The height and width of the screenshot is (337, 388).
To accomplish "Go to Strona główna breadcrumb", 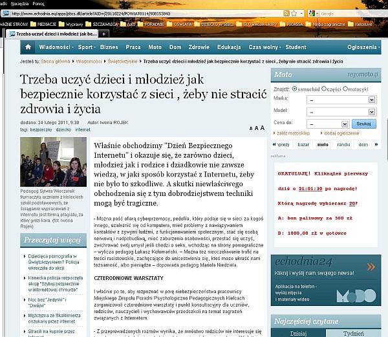I will coord(55,61).
